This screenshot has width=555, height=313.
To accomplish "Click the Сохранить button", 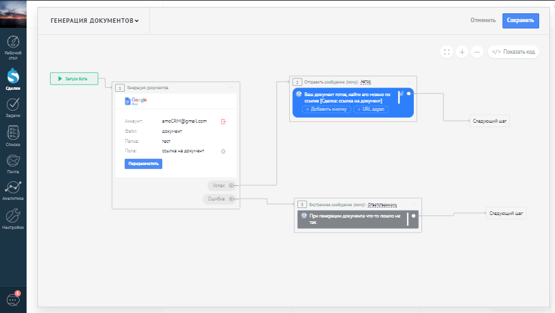I will point(520,20).
